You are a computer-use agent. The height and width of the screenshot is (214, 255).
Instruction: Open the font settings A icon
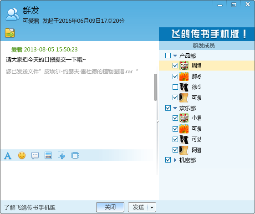pos(8,156)
